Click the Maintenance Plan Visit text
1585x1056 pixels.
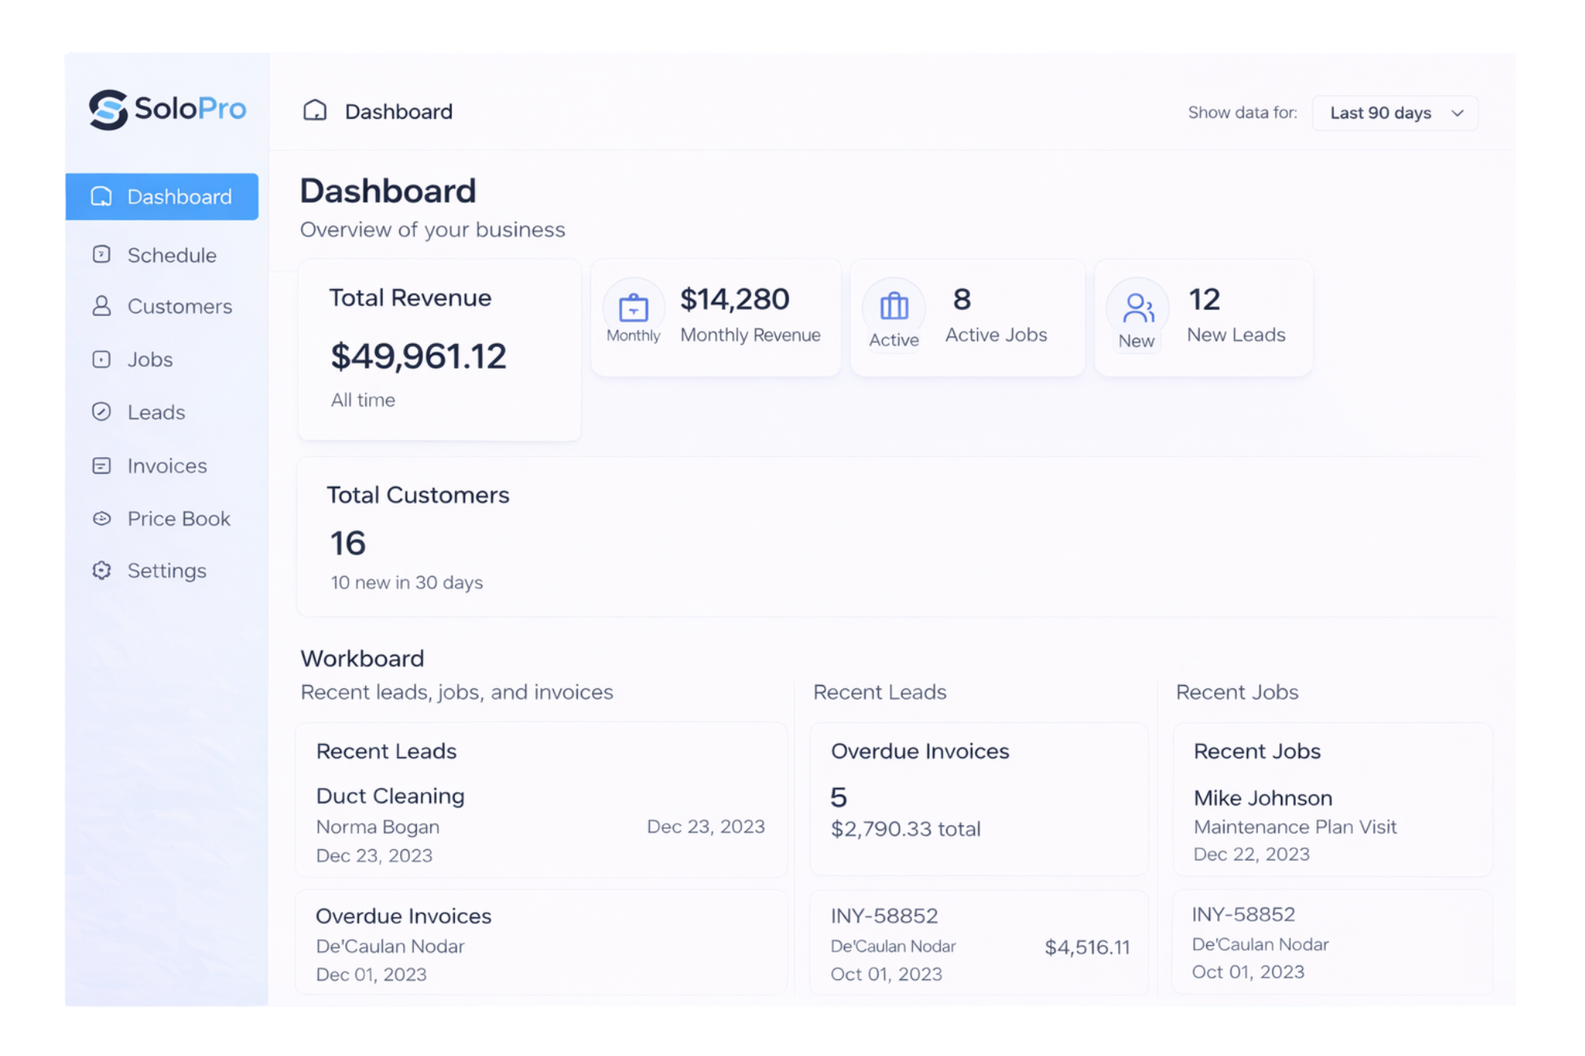click(x=1295, y=826)
